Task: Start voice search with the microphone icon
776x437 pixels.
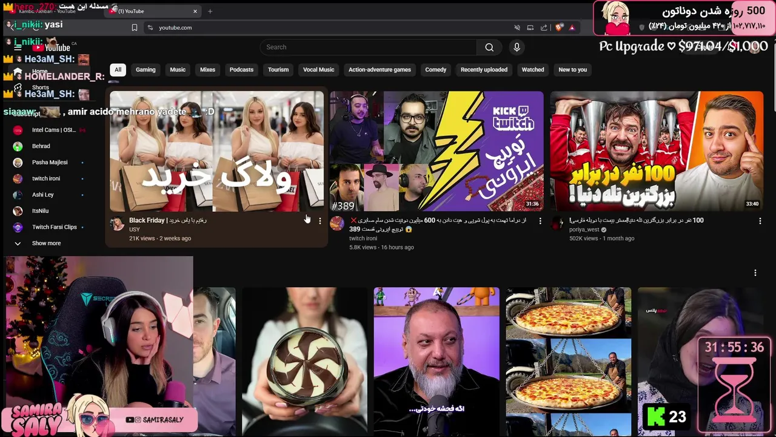Action: (x=517, y=47)
